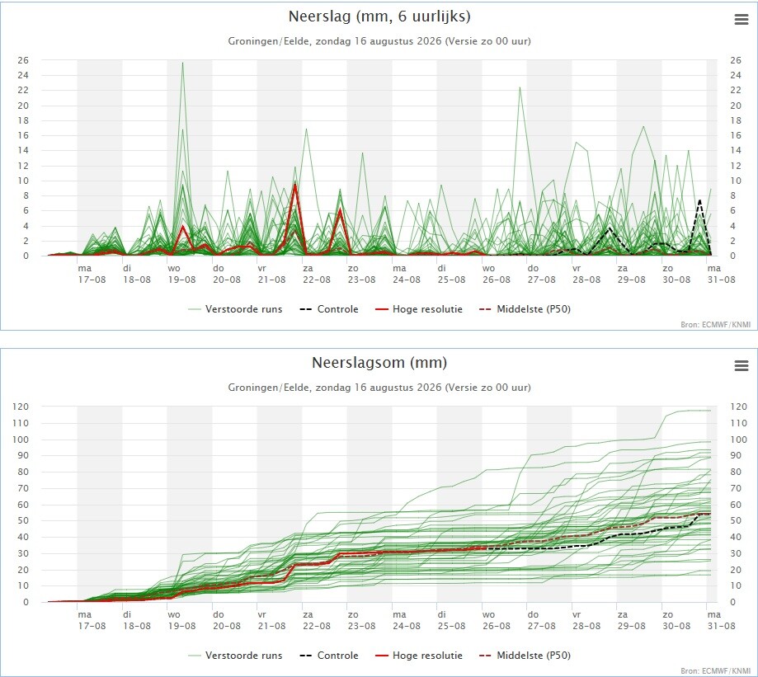This screenshot has height=677, width=758.
Task: Toggle Controle series in Neerslag legend
Action: 329,309
